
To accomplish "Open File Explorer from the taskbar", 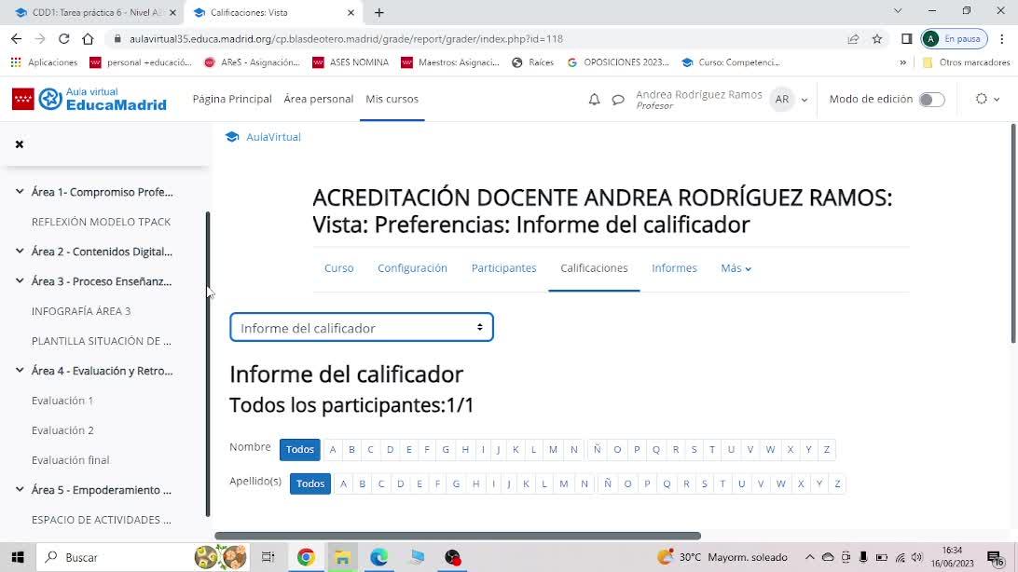I will click(x=342, y=557).
